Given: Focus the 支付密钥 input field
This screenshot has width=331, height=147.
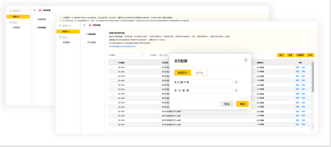Looking at the screenshot, I should point(212,90).
